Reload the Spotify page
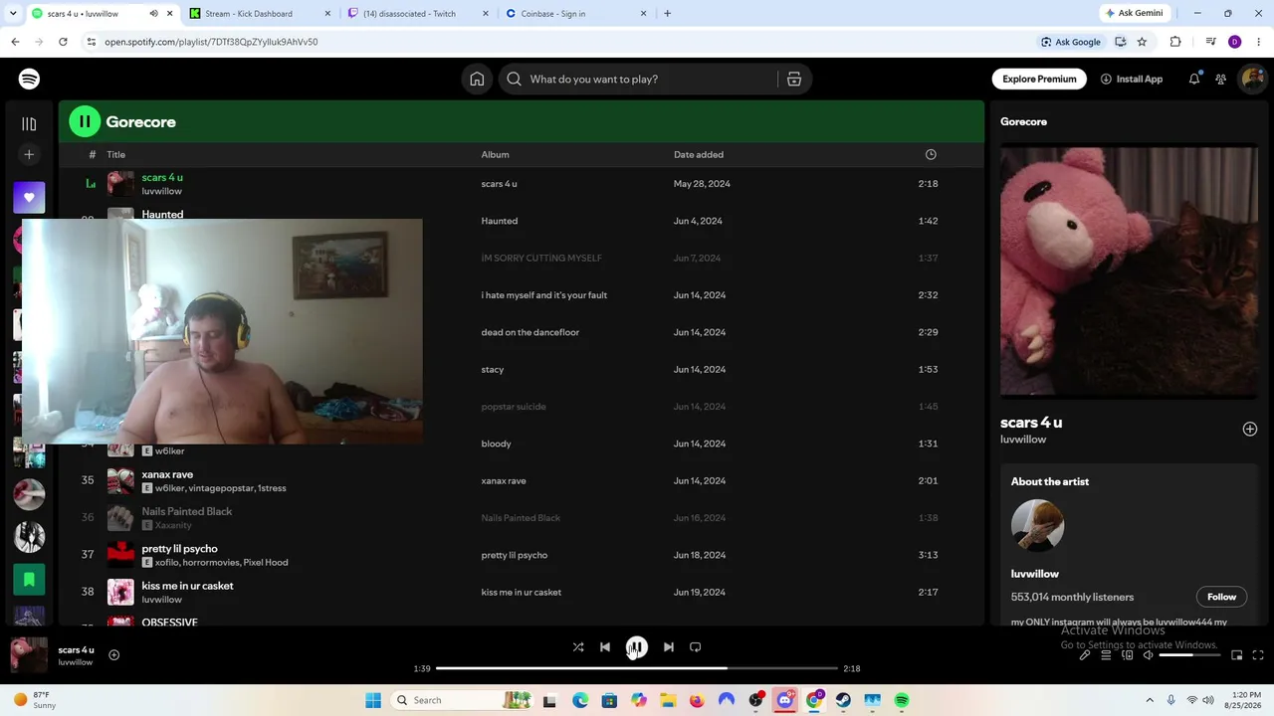The height and width of the screenshot is (716, 1274). click(x=63, y=42)
